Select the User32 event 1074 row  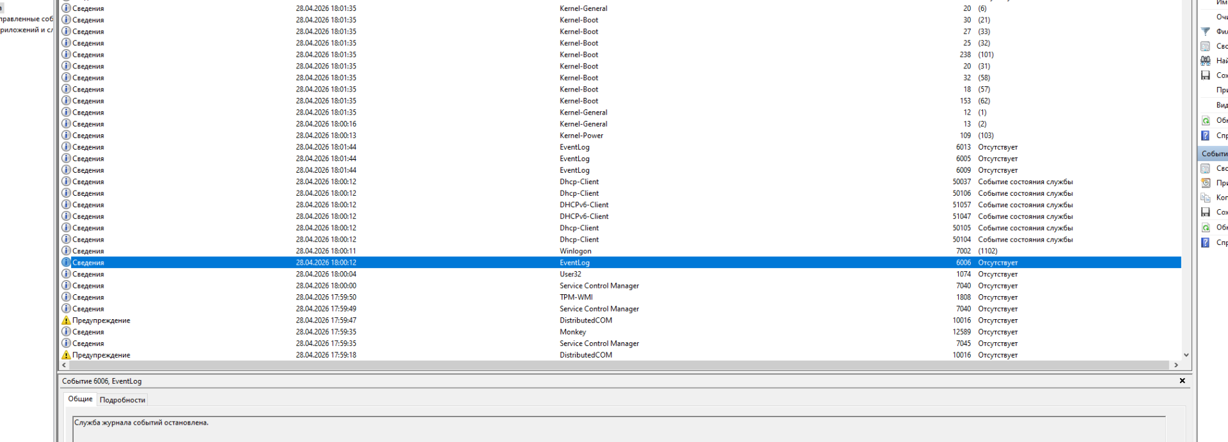[x=570, y=274]
